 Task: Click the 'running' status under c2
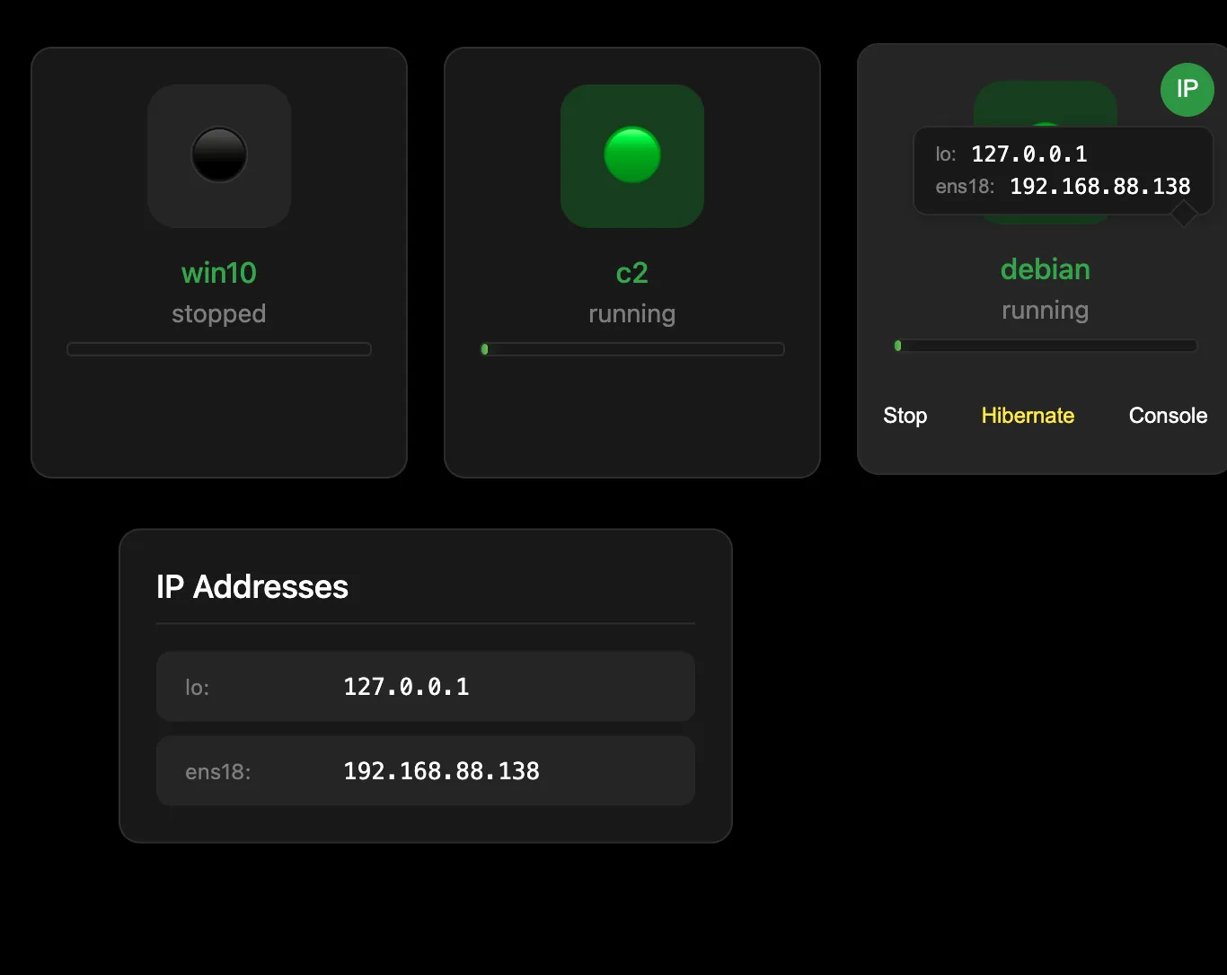pos(632,314)
